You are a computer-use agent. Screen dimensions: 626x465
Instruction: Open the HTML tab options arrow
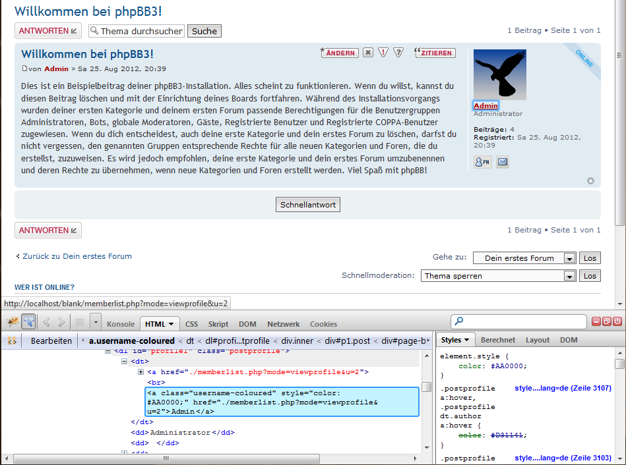(172, 324)
